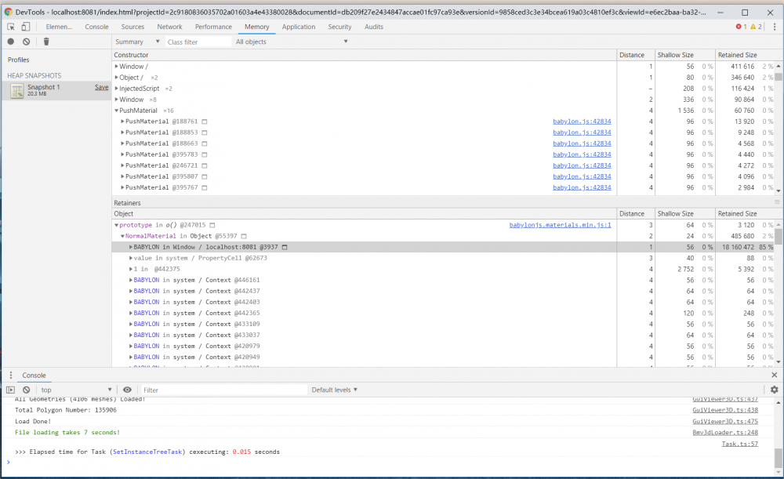
Task: Open Bmv3dLoader.ts:248 source link
Action: [x=725, y=433]
